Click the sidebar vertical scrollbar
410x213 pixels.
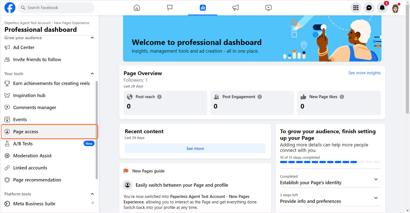97,130
